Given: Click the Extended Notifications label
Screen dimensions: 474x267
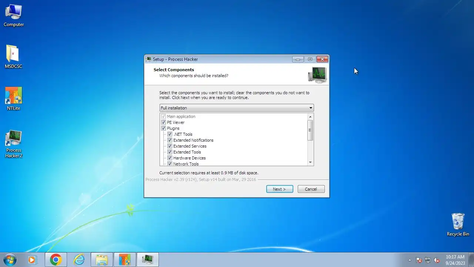Looking at the screenshot, I should 193,140.
